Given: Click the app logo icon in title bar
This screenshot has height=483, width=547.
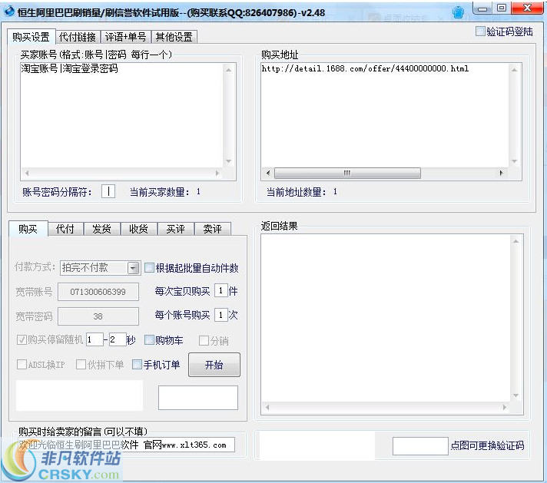Looking at the screenshot, I should [8, 12].
